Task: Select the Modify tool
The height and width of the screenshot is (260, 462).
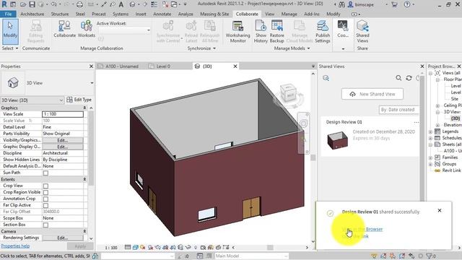Action: pyautogui.click(x=10, y=32)
